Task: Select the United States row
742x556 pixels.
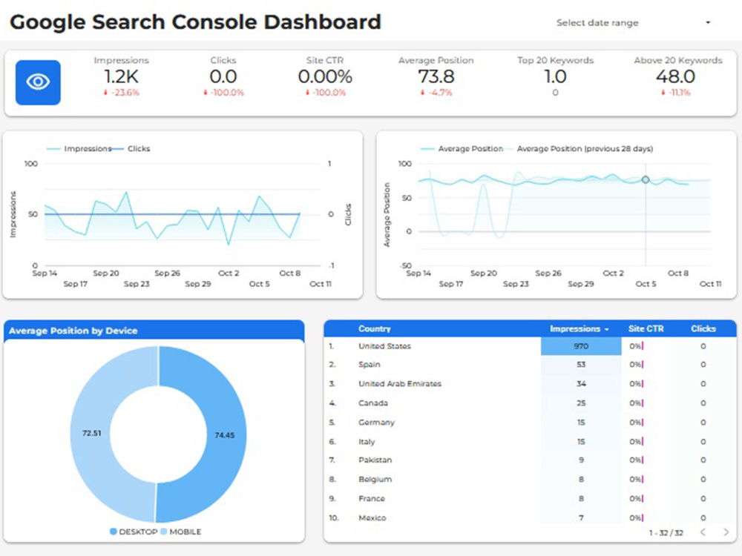Action: pyautogui.click(x=530, y=346)
